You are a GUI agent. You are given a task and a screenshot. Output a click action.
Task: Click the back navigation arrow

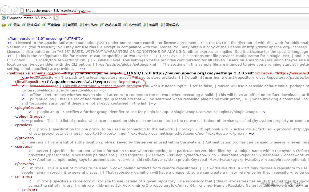[5, 10]
